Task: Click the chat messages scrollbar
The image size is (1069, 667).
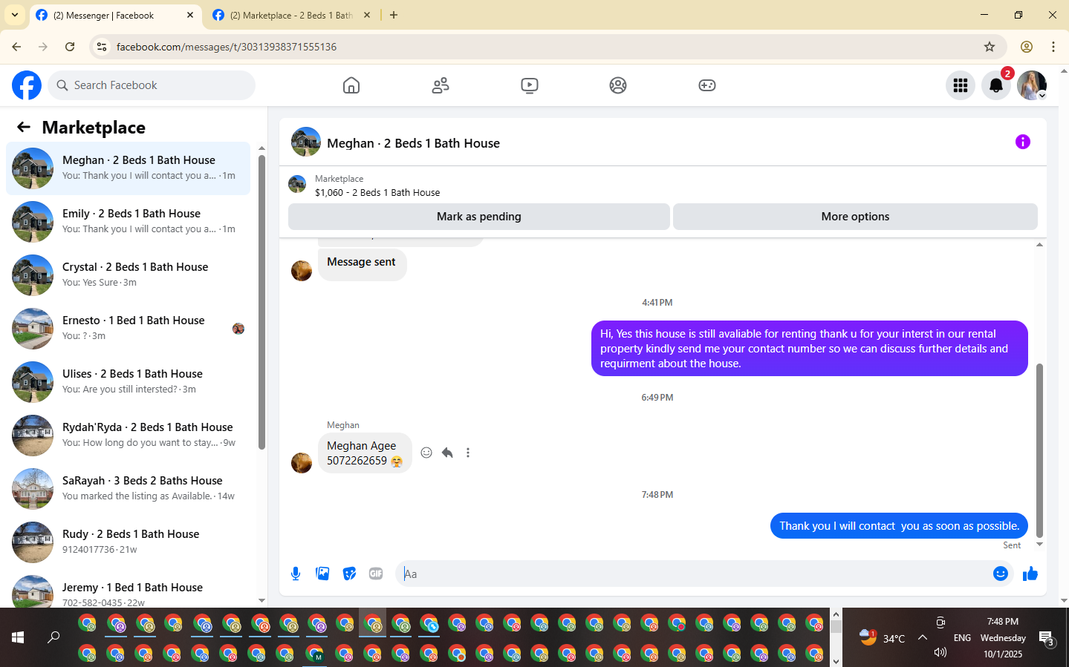Action: coord(1039,451)
